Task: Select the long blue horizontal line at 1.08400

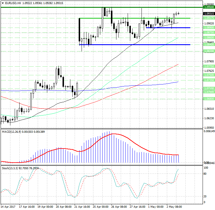Action: tap(144, 45)
